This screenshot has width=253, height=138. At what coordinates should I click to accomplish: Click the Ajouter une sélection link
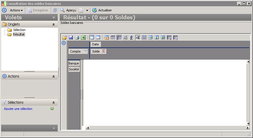pos(18,109)
